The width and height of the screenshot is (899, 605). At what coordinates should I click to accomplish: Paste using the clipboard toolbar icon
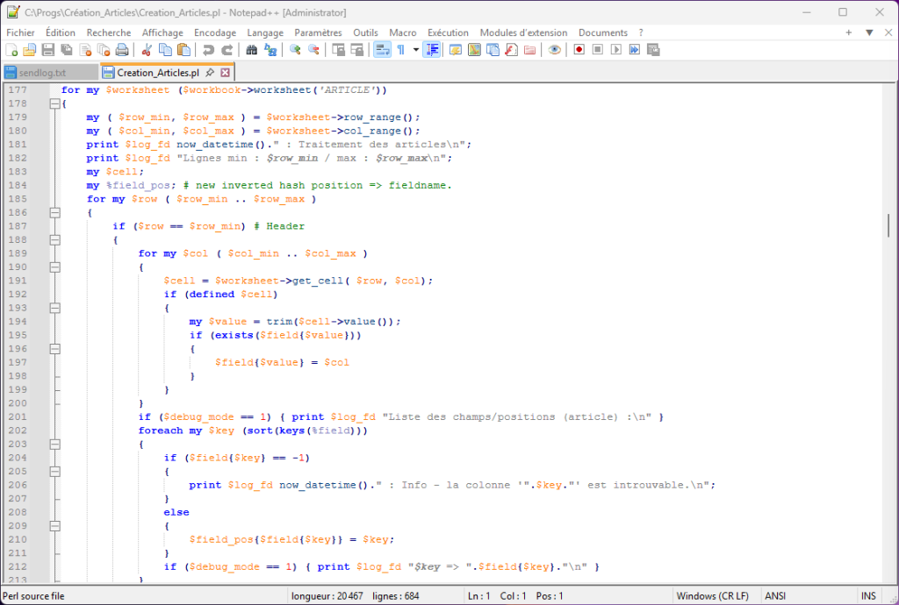click(x=183, y=50)
